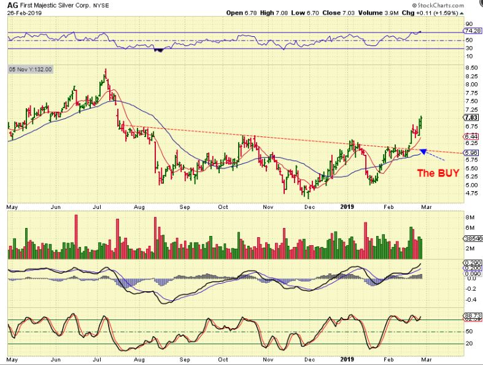
Task: Select the 74.28 RSI value tag
Action: [473, 31]
